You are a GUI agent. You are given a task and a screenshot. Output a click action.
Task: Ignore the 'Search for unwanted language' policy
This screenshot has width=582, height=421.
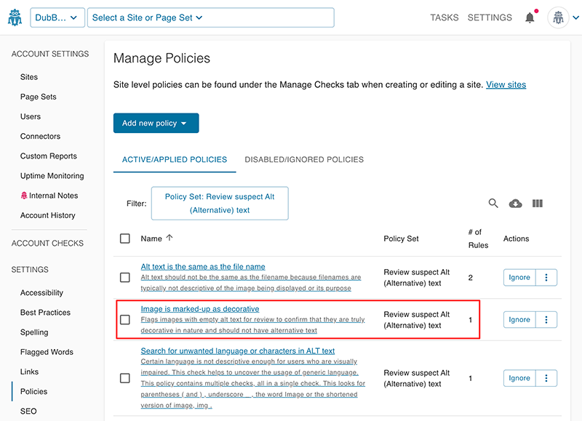click(519, 378)
